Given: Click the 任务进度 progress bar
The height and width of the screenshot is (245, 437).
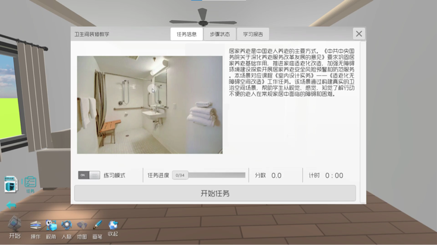Looking at the screenshot, I should [209, 176].
